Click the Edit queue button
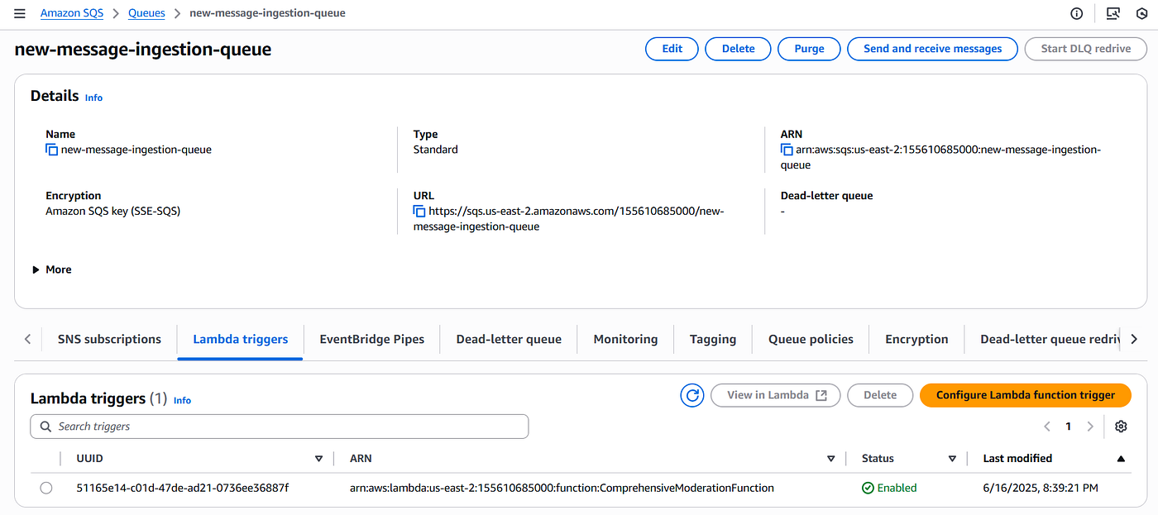The height and width of the screenshot is (515, 1158). pos(672,49)
